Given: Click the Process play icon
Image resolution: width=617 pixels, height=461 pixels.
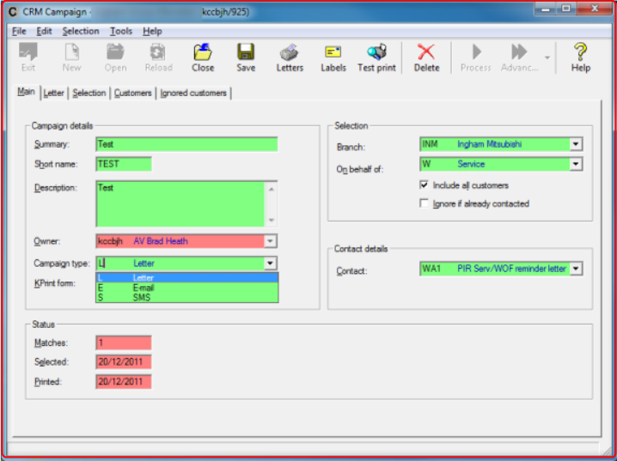Looking at the screenshot, I should [476, 53].
